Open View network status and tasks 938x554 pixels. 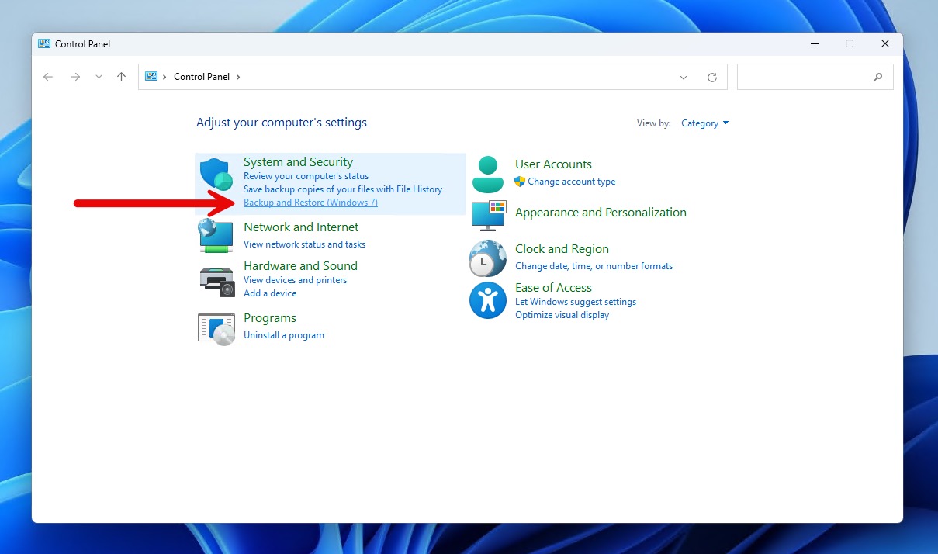click(304, 244)
